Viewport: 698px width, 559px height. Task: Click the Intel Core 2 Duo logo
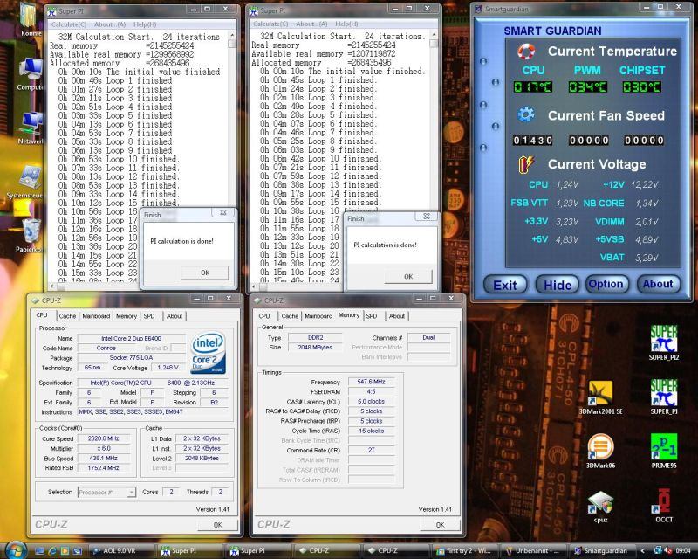(209, 352)
